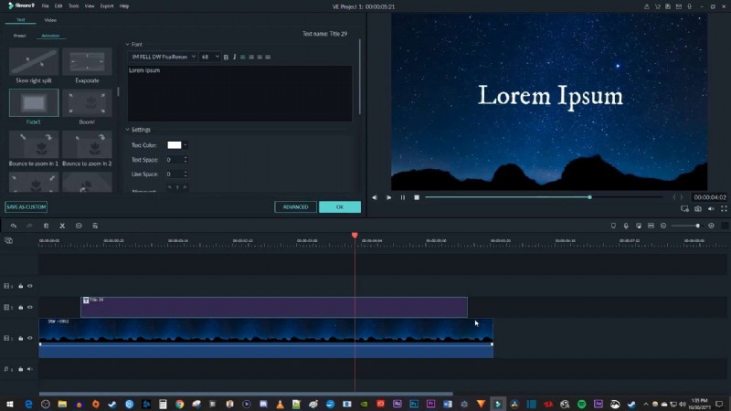Open the Edit menu
The height and width of the screenshot is (411, 731).
coord(58,6)
